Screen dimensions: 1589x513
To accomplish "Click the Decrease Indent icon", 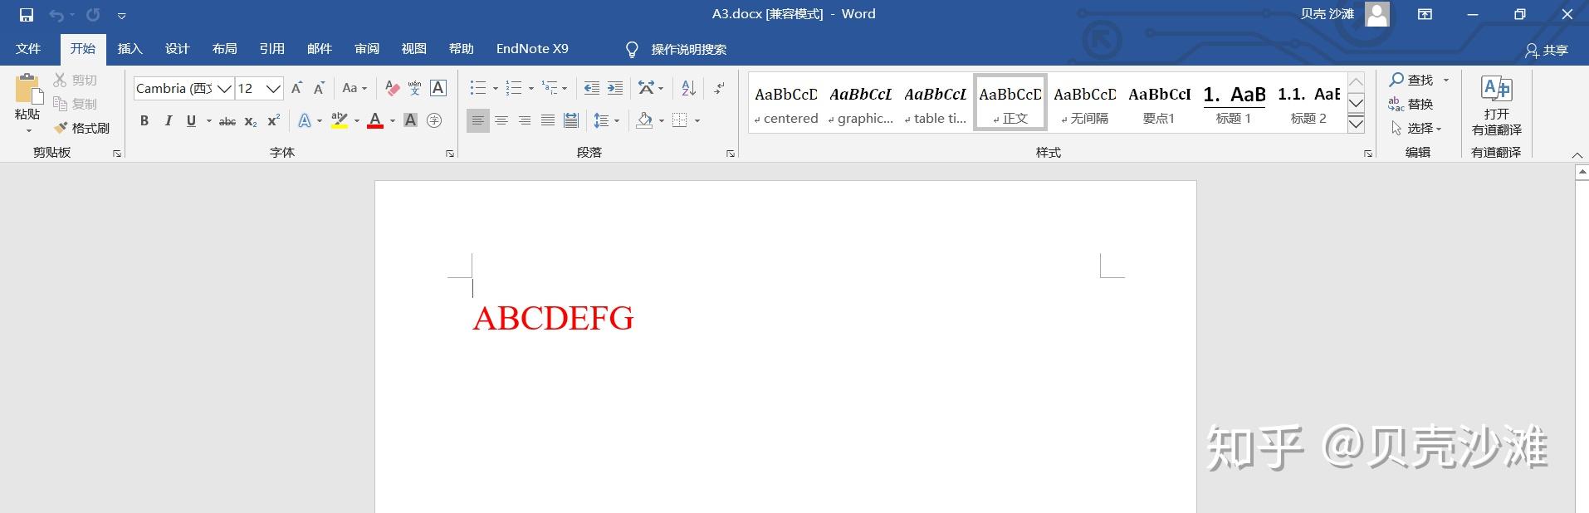I will click(x=591, y=88).
